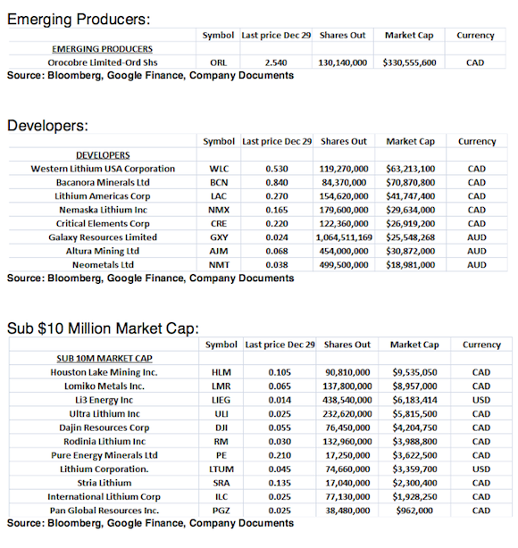Click the ORL symbol cell
518x548 pixels.
pos(218,62)
